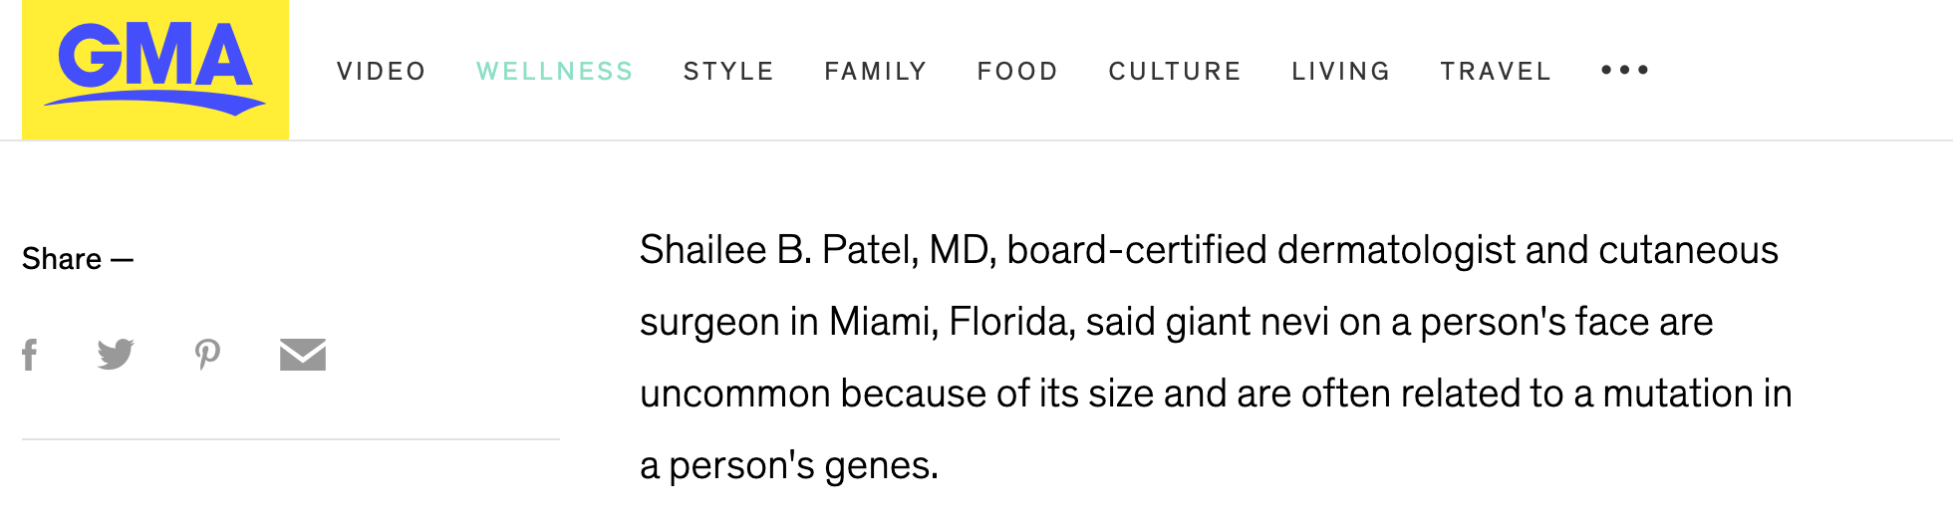Select the Food nav item
Viewport: 1953px width, 532px height.
click(x=1017, y=72)
